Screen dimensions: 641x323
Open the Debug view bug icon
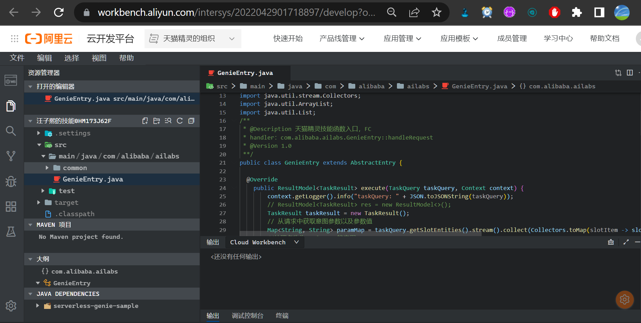tap(11, 181)
